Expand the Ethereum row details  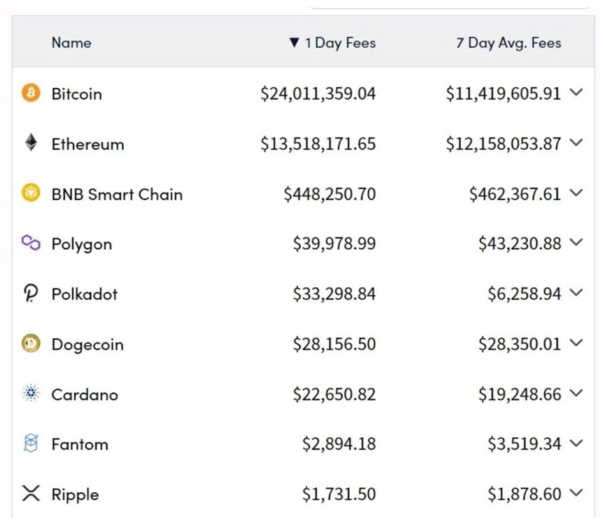576,143
